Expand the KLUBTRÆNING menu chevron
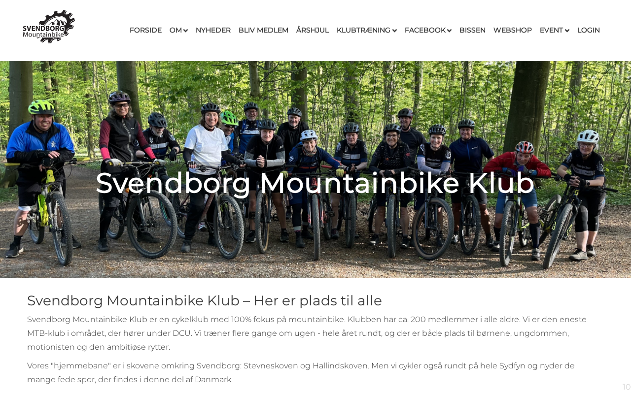This screenshot has width=631, height=394. pyautogui.click(x=394, y=31)
